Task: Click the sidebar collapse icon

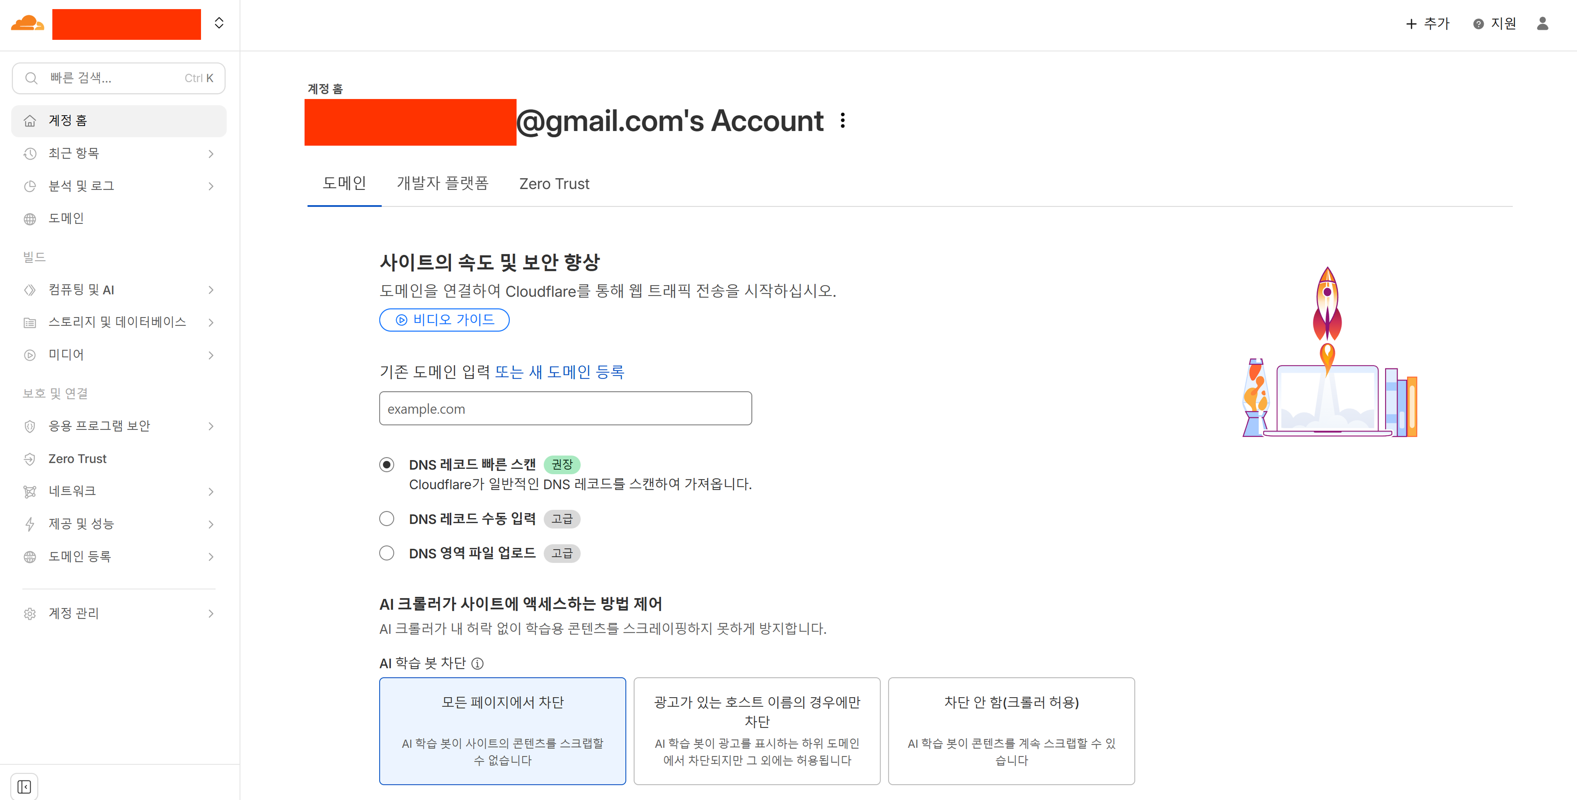Action: tap(25, 787)
